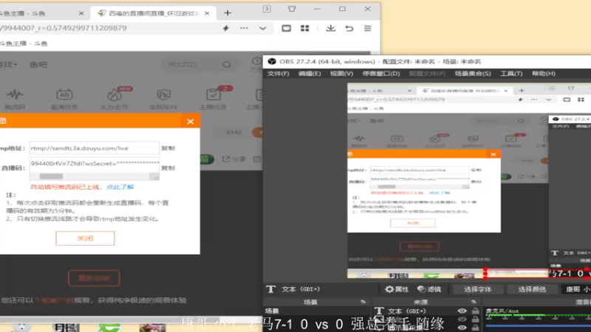Screen dimensions: 591x332
Task: Click the restore closed tab arrow icon
Action: pyautogui.click(x=349, y=28)
